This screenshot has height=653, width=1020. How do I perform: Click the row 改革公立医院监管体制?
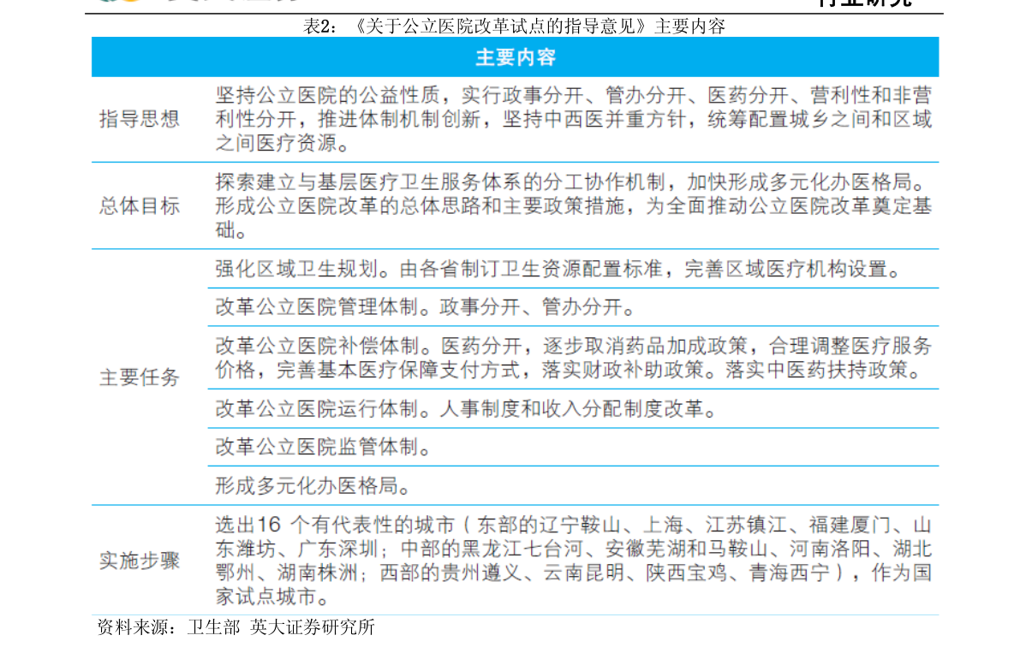tap(573, 447)
